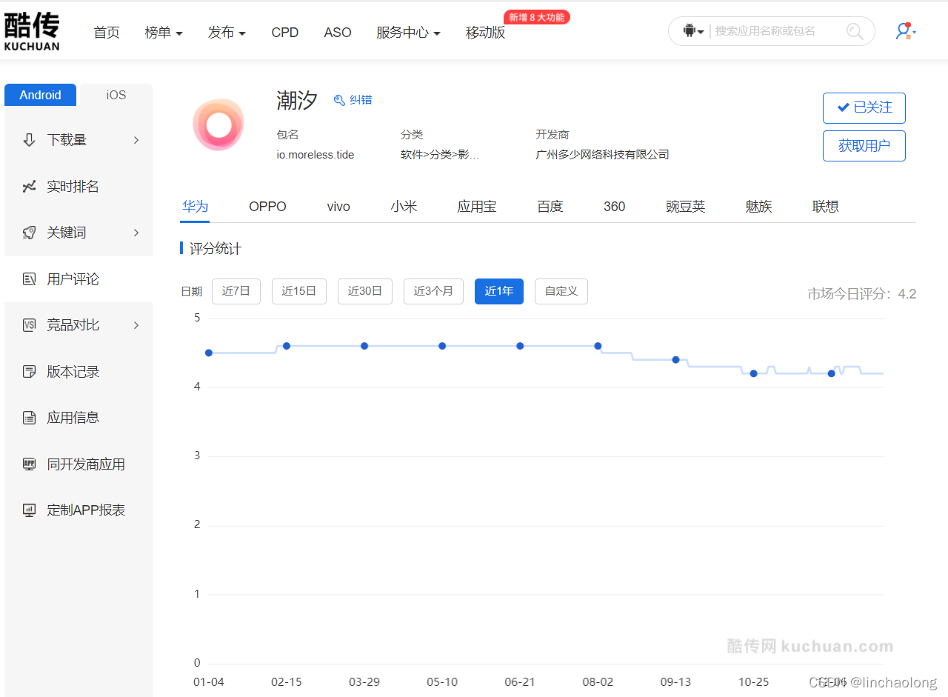This screenshot has width=948, height=697.
Task: Click the package name io.moreless.tide
Action: tap(316, 155)
